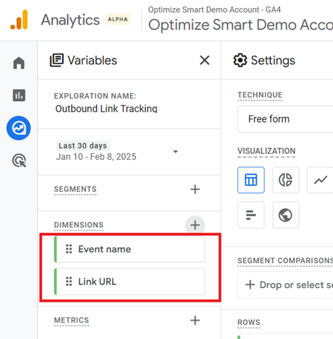This screenshot has height=339, width=333.
Task: Click the VISUALIZATION label
Action: [267, 151]
